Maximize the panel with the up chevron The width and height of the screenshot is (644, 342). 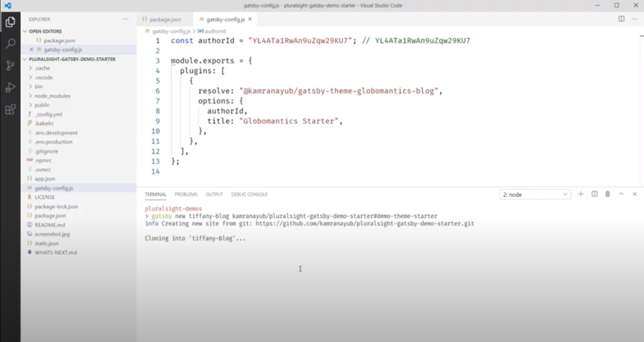[621, 194]
